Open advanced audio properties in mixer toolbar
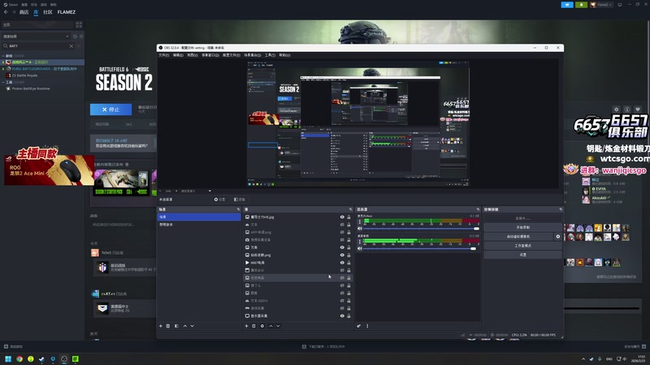Image resolution: width=650 pixels, height=365 pixels. coord(358,326)
